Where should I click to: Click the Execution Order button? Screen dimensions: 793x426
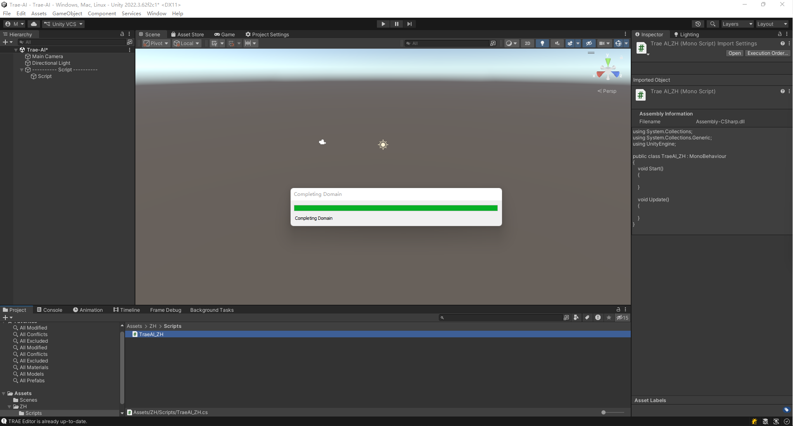point(767,53)
